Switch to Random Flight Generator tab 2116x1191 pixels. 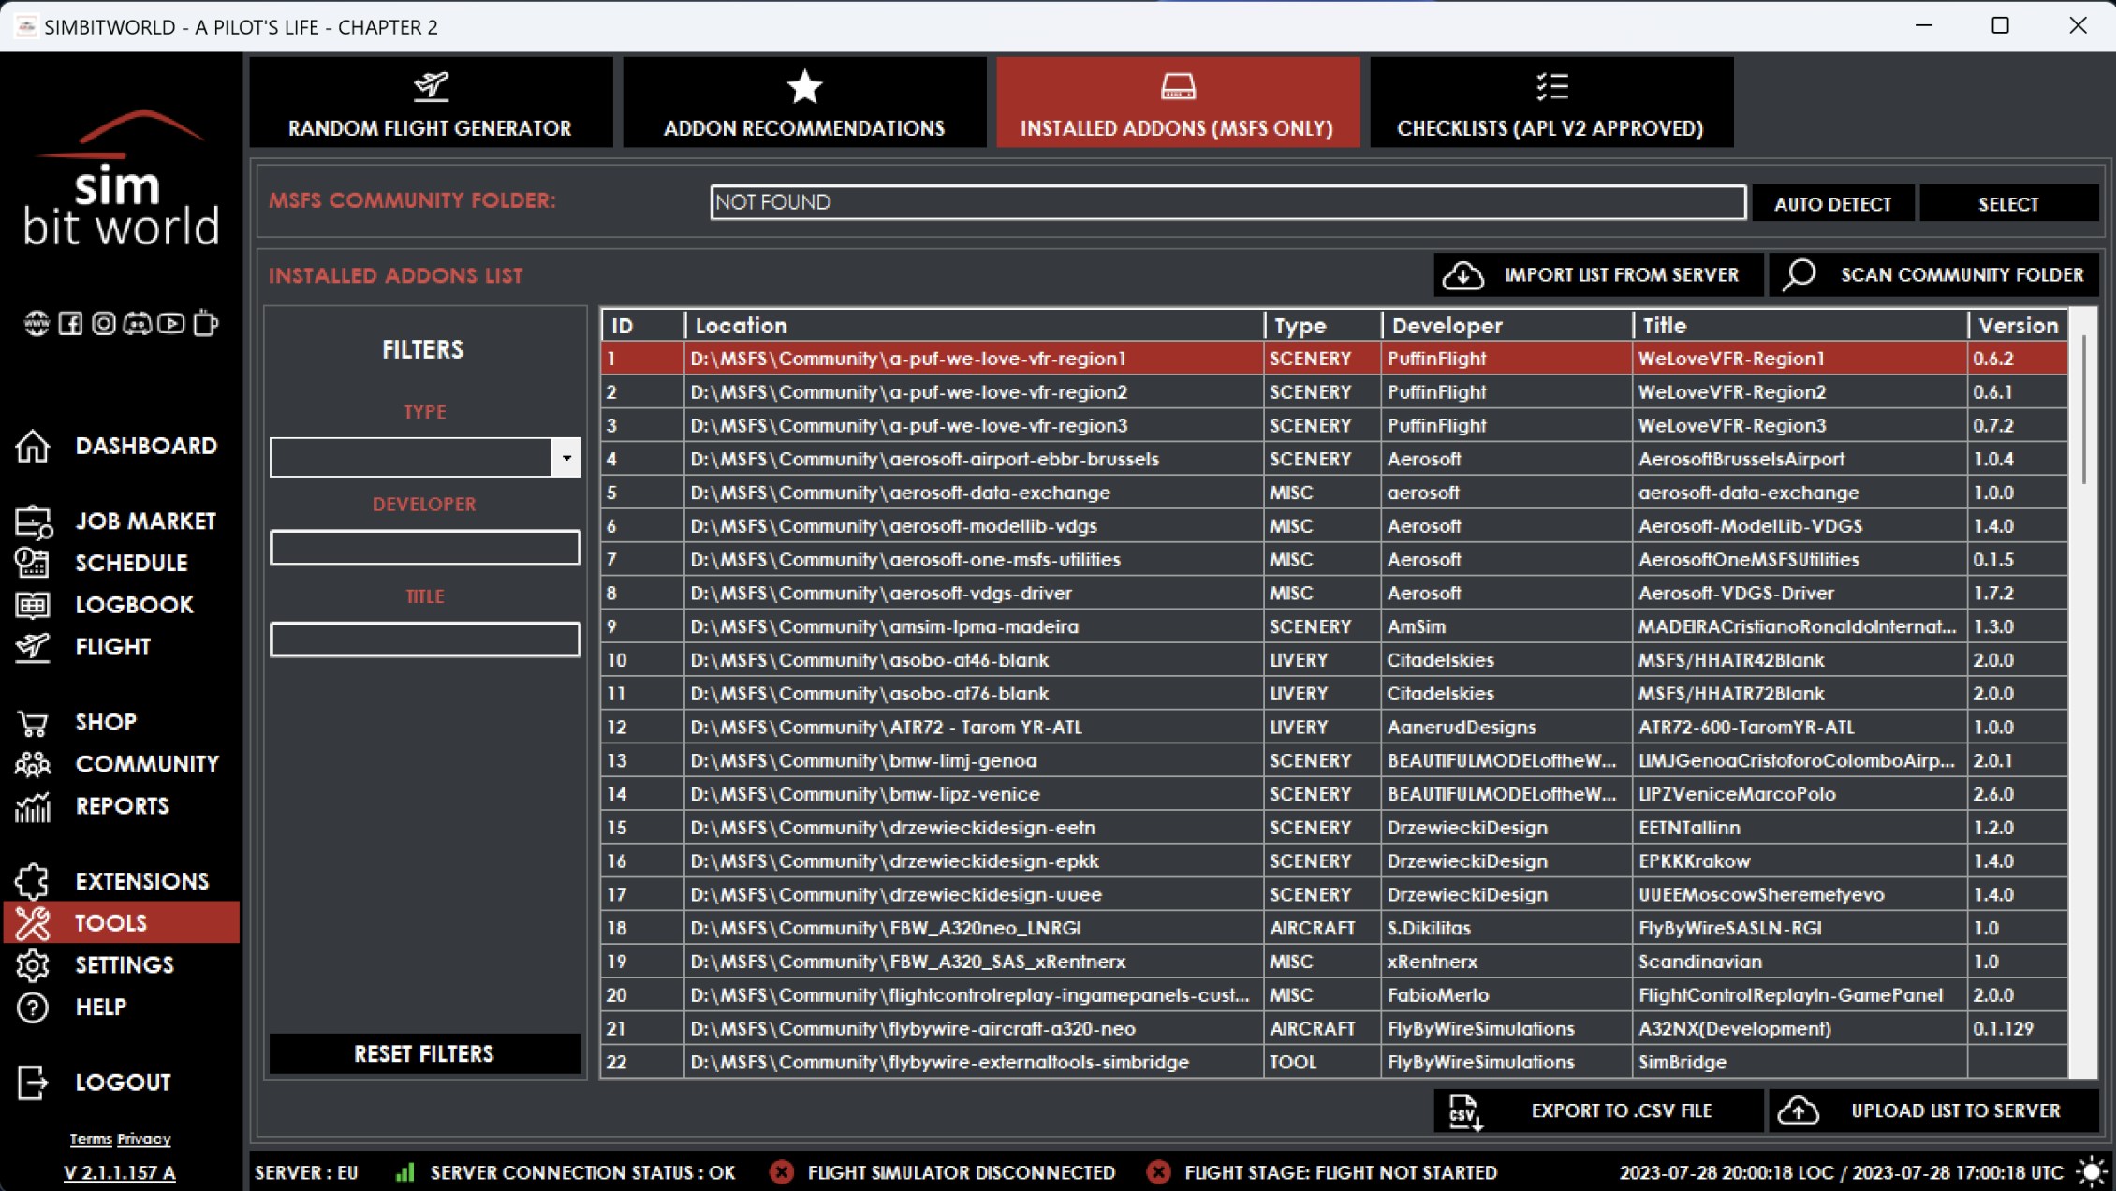tap(430, 102)
